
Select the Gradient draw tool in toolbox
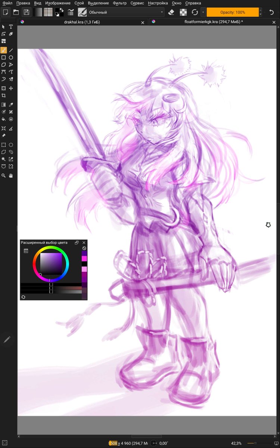pyautogui.click(x=3, y=105)
